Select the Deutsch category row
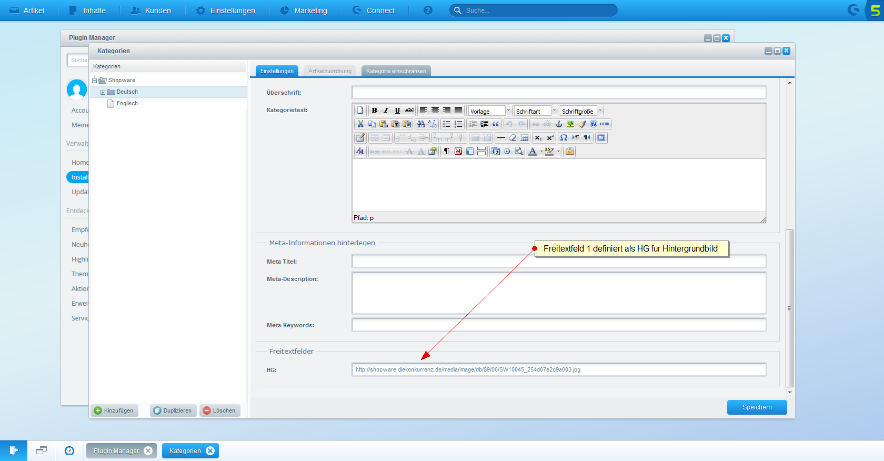The image size is (884, 461). pyautogui.click(x=168, y=92)
